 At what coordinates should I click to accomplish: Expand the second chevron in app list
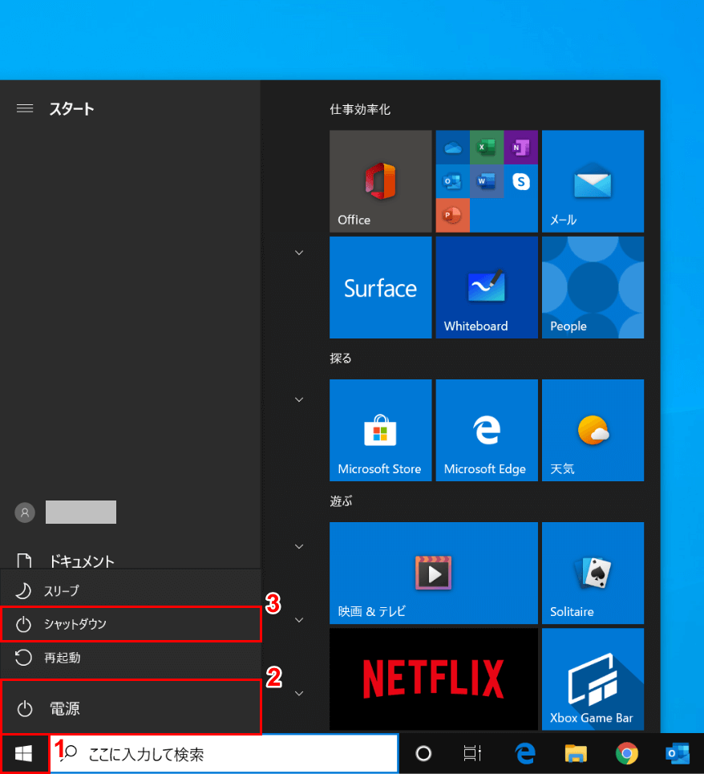point(299,399)
